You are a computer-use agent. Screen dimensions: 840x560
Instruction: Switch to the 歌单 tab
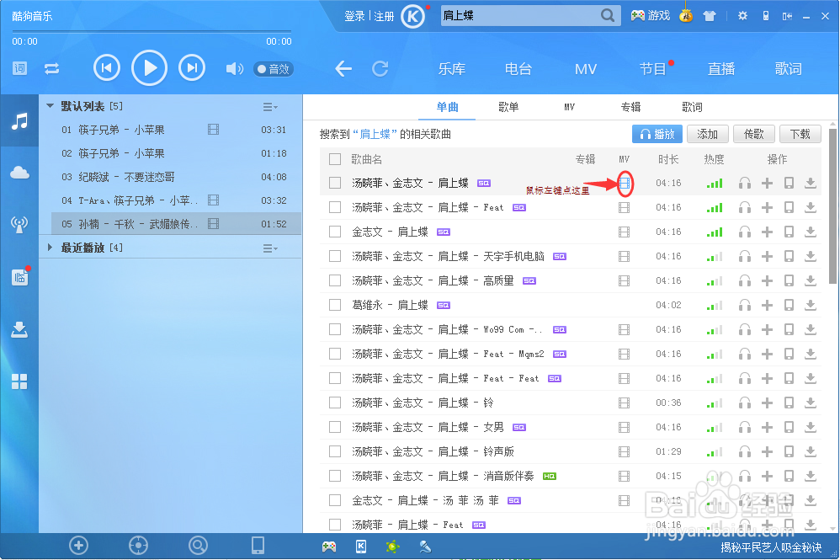(x=507, y=107)
